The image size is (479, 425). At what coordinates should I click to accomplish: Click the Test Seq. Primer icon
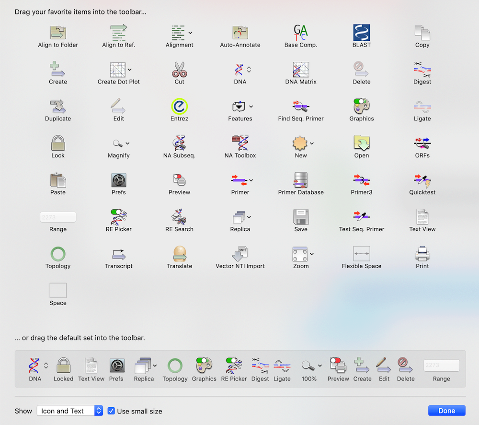[x=361, y=216]
